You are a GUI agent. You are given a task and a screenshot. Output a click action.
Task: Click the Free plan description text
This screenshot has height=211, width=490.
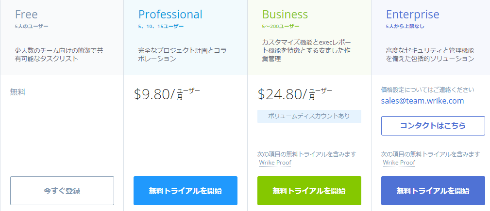59,55
